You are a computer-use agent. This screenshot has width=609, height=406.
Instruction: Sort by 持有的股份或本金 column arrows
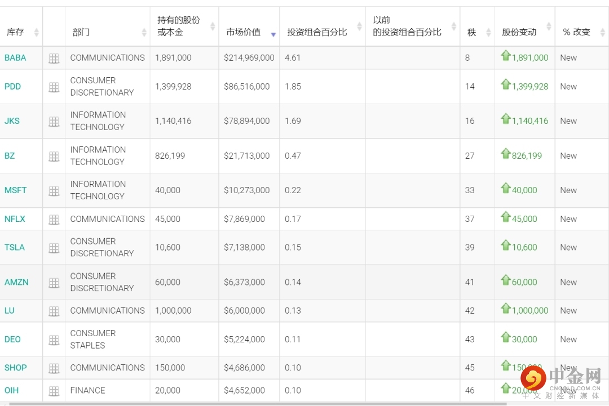[213, 26]
